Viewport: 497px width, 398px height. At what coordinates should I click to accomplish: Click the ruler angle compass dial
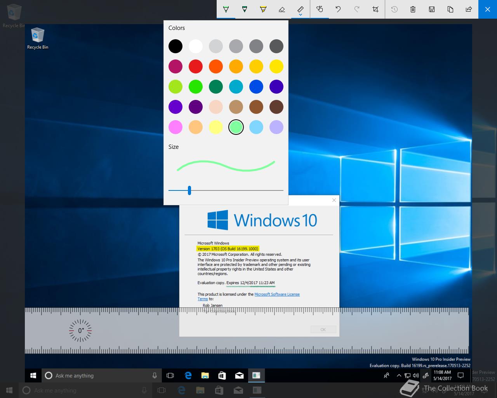click(80, 331)
